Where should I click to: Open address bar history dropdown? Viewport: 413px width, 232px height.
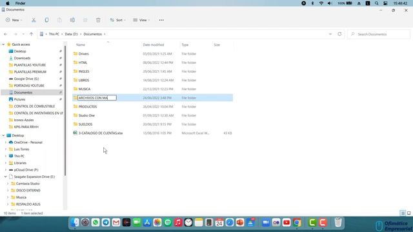click(330, 34)
